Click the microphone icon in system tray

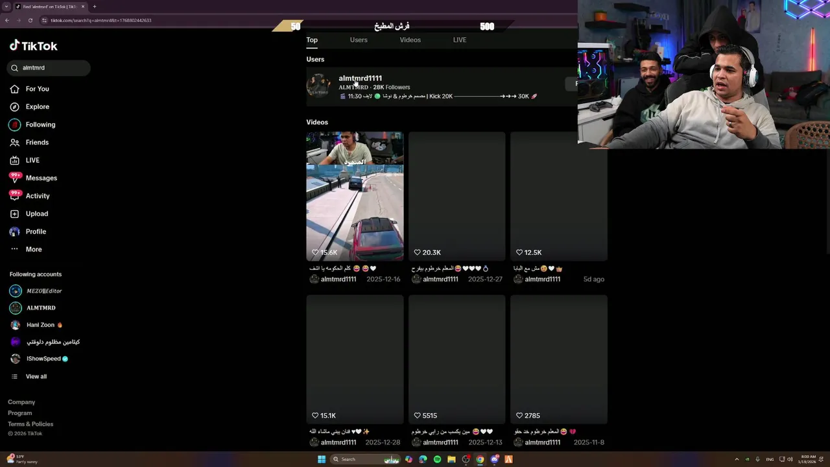point(757,459)
